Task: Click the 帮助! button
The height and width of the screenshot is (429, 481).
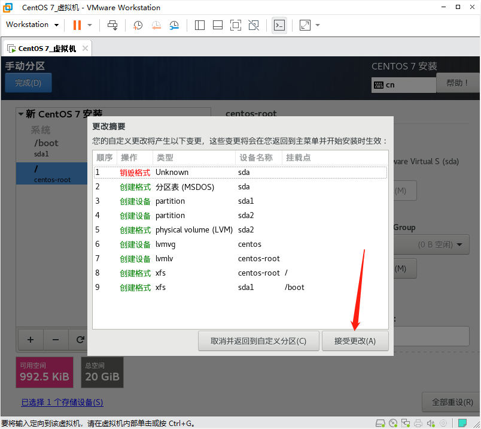Action: 458,83
